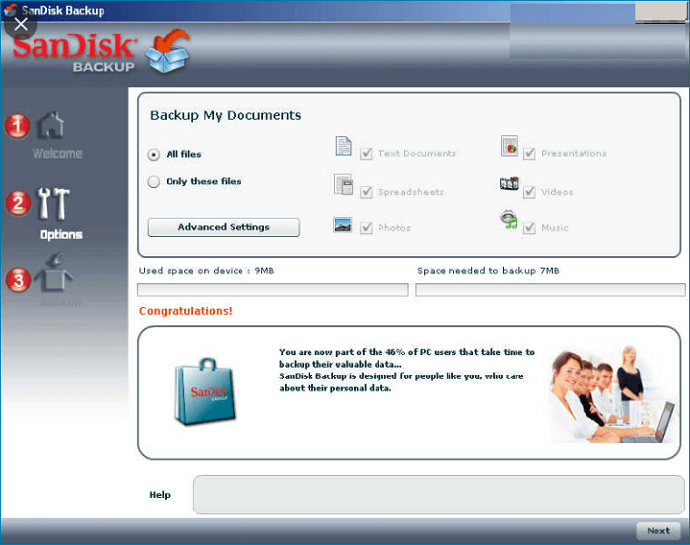Viewport: 690px width, 545px height.
Task: Click the Help text field
Action: pos(438,495)
